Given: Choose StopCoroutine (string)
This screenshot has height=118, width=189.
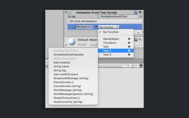Looking at the screenshot, I should point(73,102).
